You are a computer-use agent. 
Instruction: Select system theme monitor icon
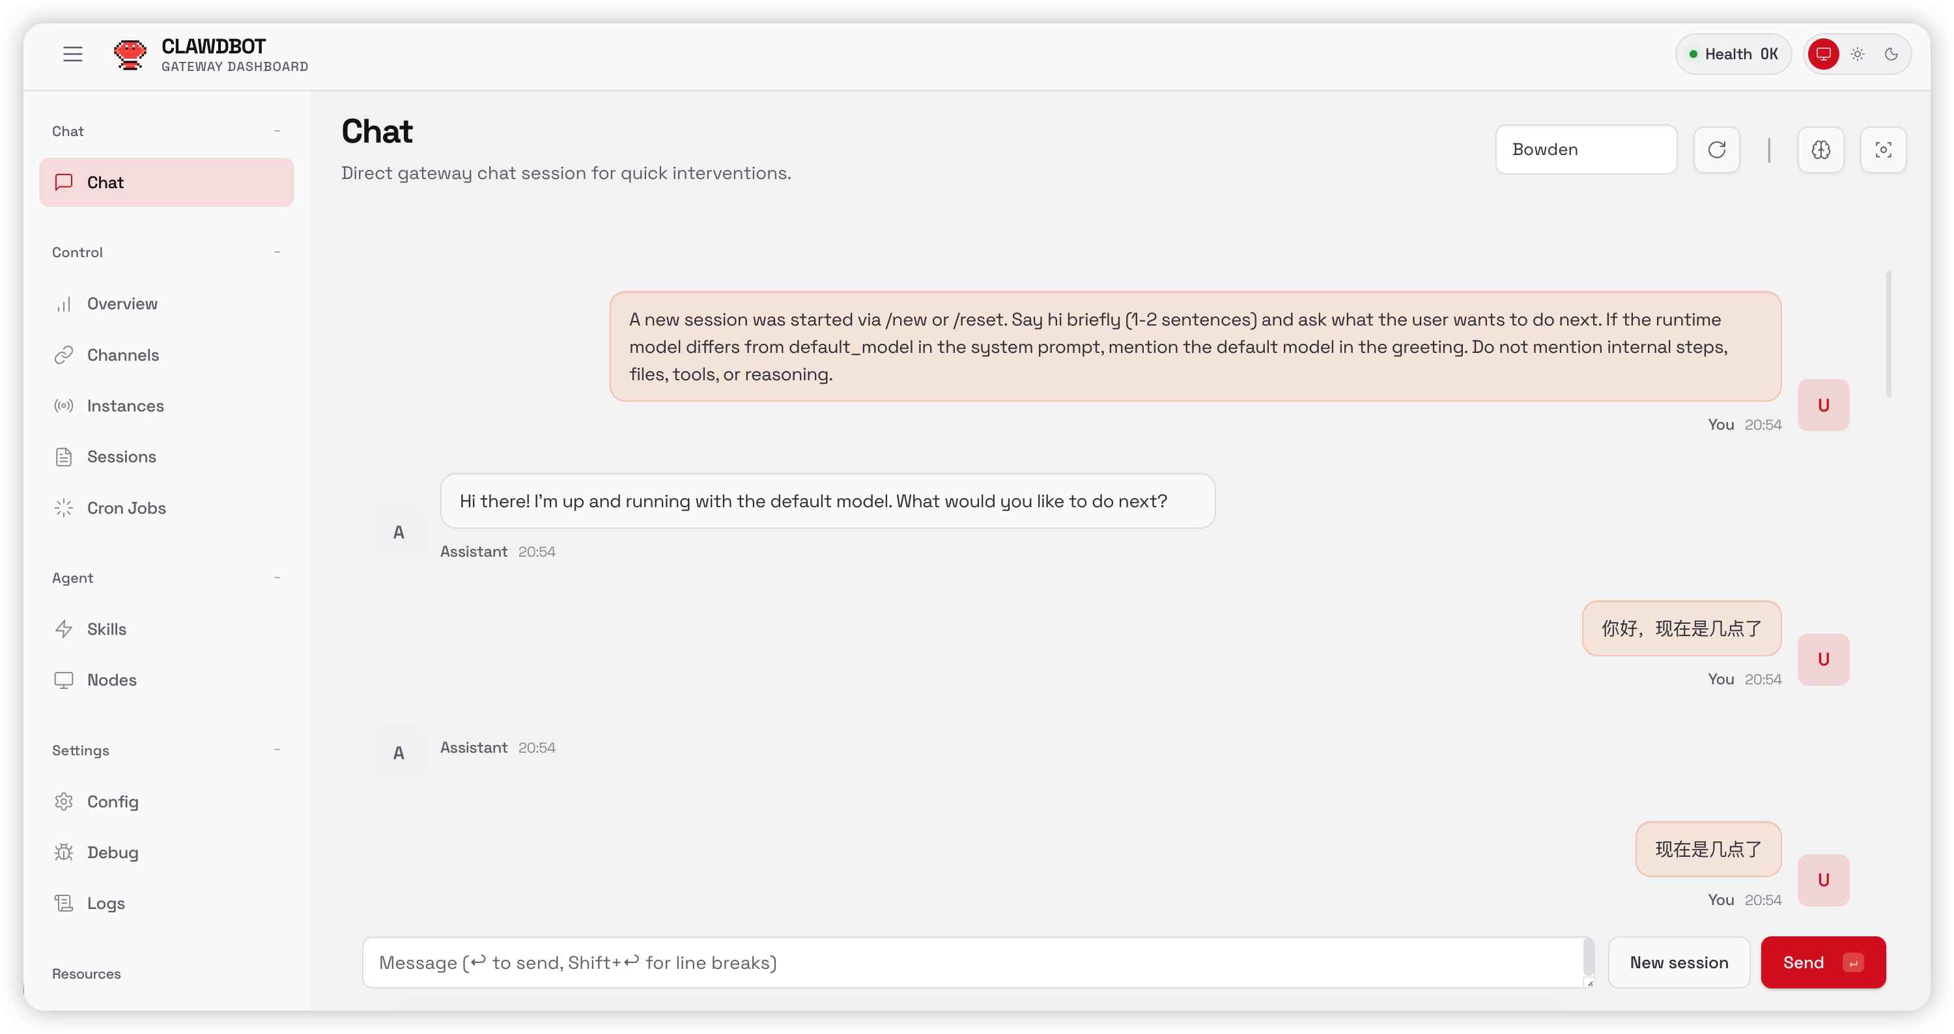[1824, 54]
